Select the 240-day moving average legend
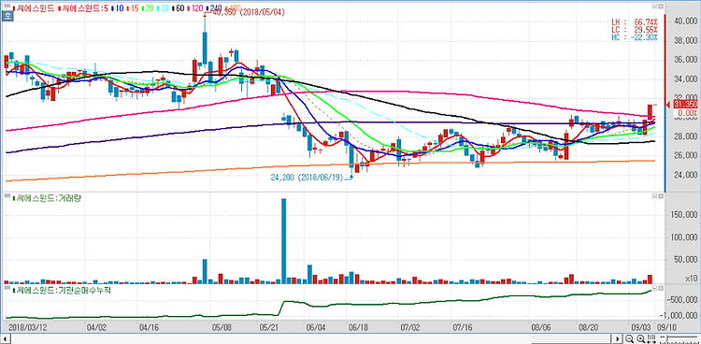Image resolution: width=701 pixels, height=344 pixels. [214, 8]
